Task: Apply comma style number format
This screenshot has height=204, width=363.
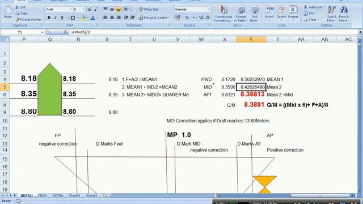Action: coord(193,18)
